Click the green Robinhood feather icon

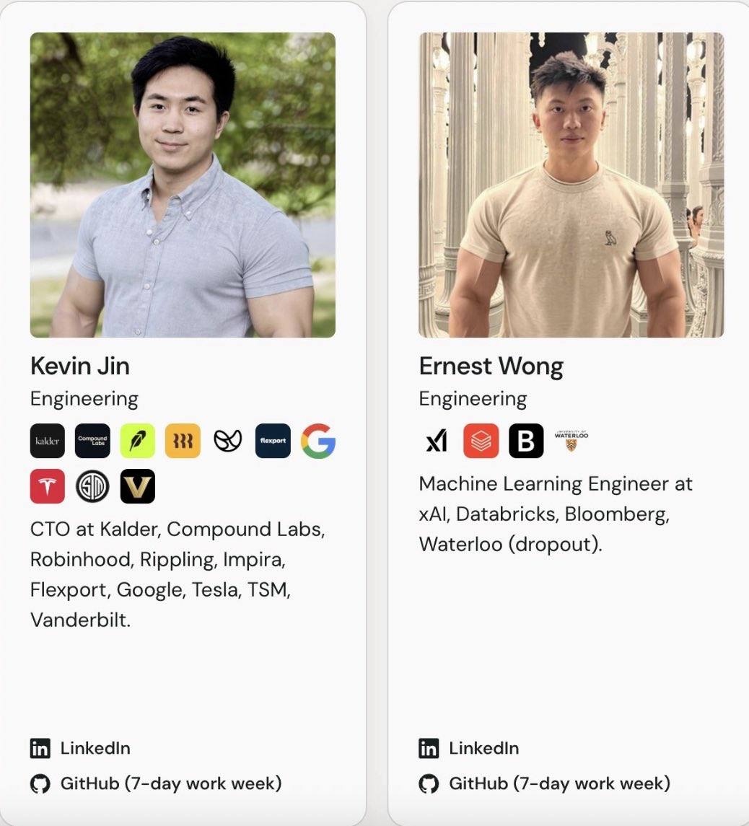coord(138,441)
